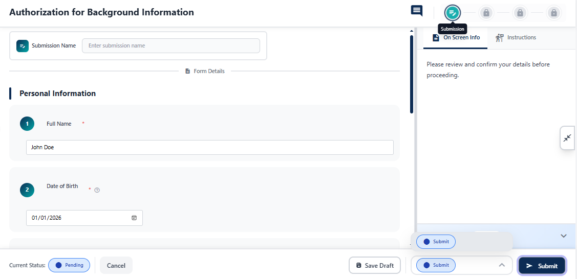
Task: Click the Date of Birth label
Action: click(62, 186)
